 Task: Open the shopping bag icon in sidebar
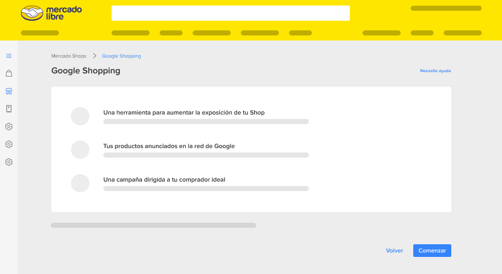pyautogui.click(x=9, y=73)
